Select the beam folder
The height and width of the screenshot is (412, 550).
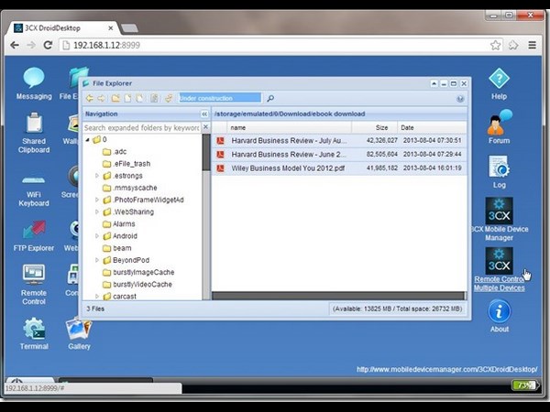(x=122, y=248)
